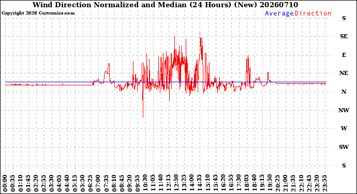The image size is (357, 194).
Task: Click the 08:45 time axis label
Action: pyautogui.click(x=122, y=184)
